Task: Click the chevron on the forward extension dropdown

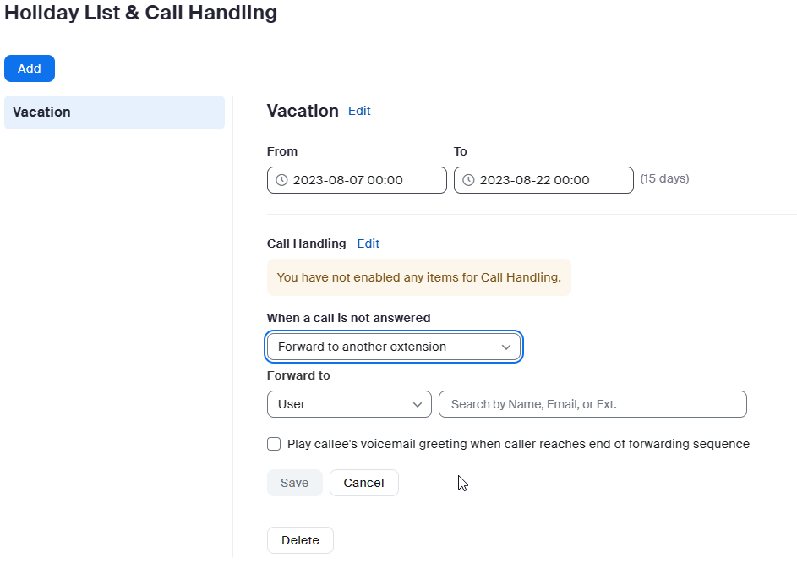Action: coord(505,347)
